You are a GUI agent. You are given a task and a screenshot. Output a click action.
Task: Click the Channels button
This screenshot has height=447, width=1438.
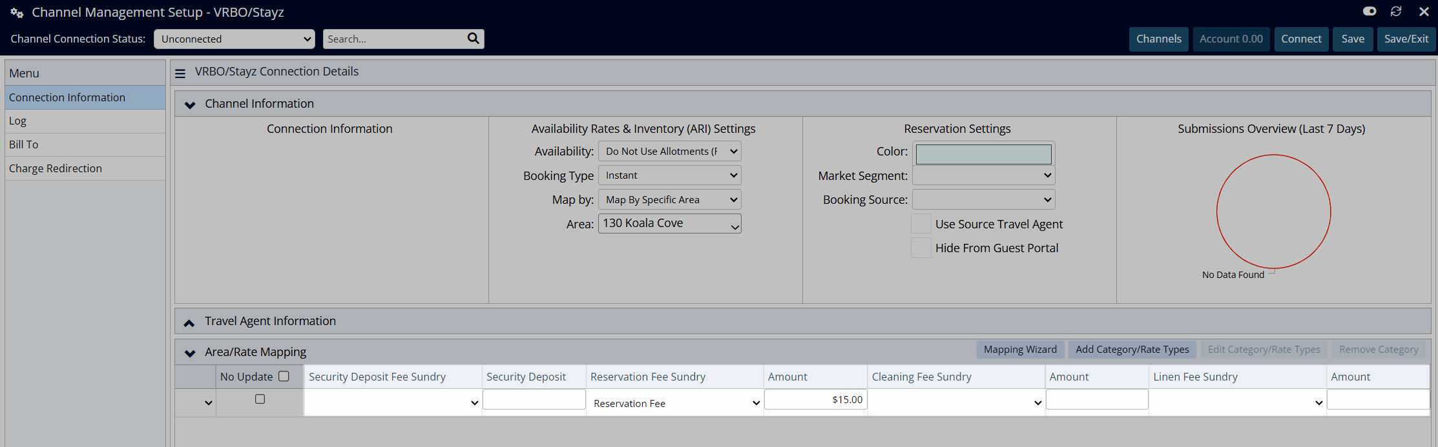1159,39
